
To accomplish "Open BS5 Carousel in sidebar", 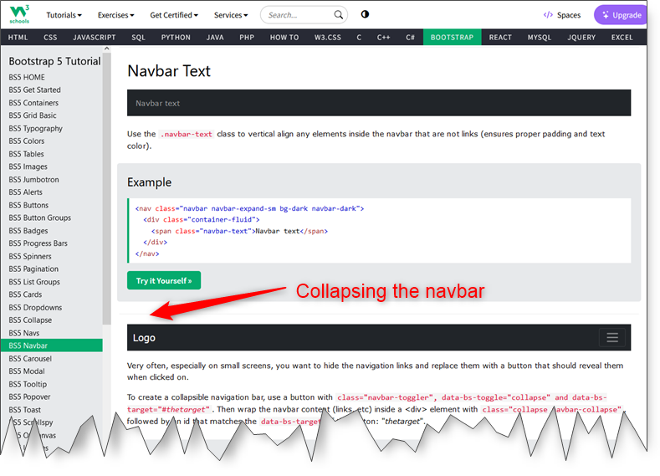I will pos(32,358).
